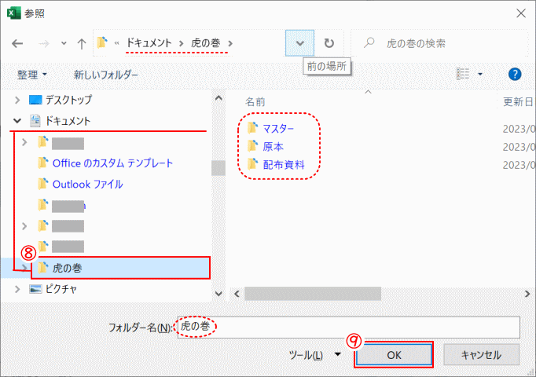Change the view layout icon
Screen dimensions: 536x377
tap(463, 74)
